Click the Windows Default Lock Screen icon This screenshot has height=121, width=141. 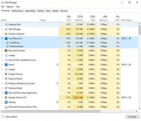[x=6, y=83]
